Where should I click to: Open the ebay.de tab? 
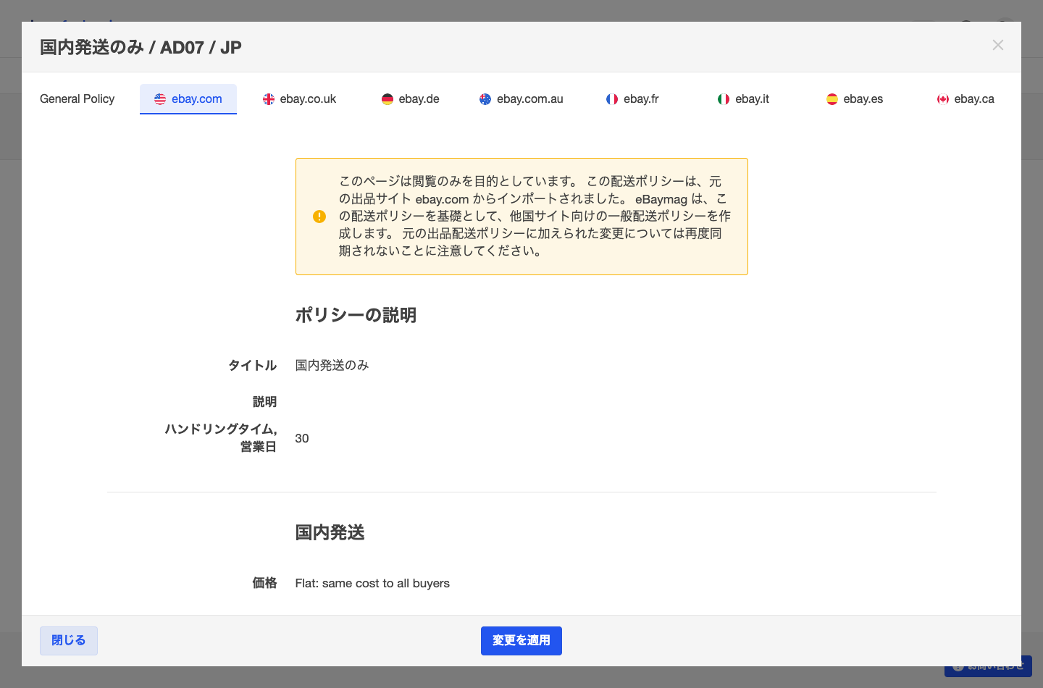(411, 99)
